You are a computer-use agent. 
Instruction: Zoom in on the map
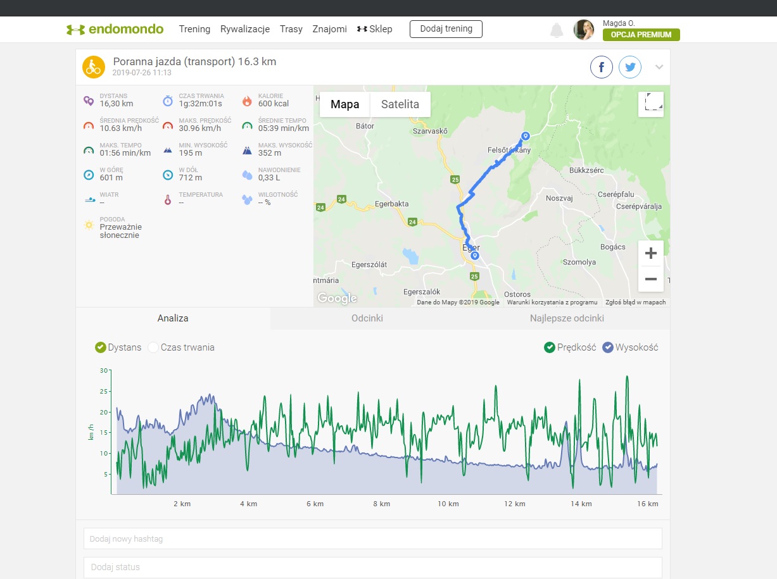tap(651, 254)
